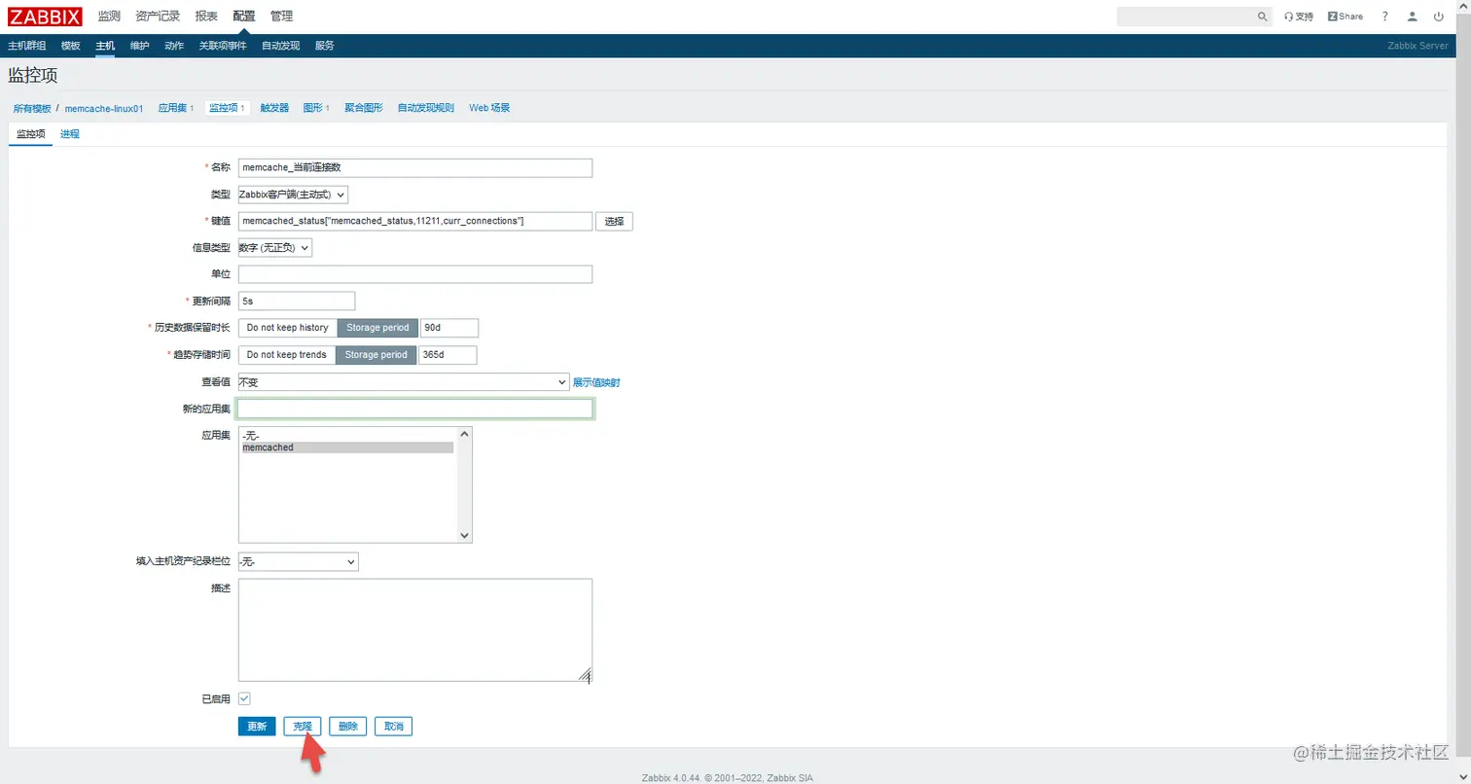
Task: Select history Storage period option
Action: [377, 328]
